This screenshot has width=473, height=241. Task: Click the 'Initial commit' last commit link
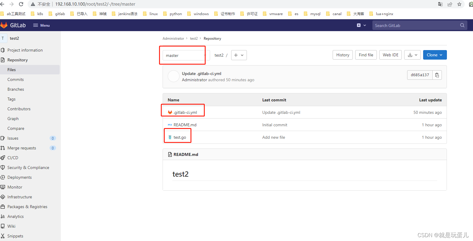click(x=275, y=125)
